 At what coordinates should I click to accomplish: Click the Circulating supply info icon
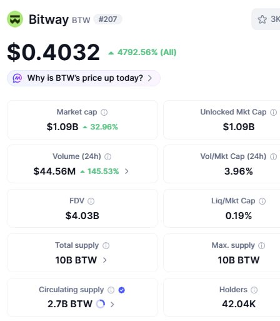pos(111,290)
